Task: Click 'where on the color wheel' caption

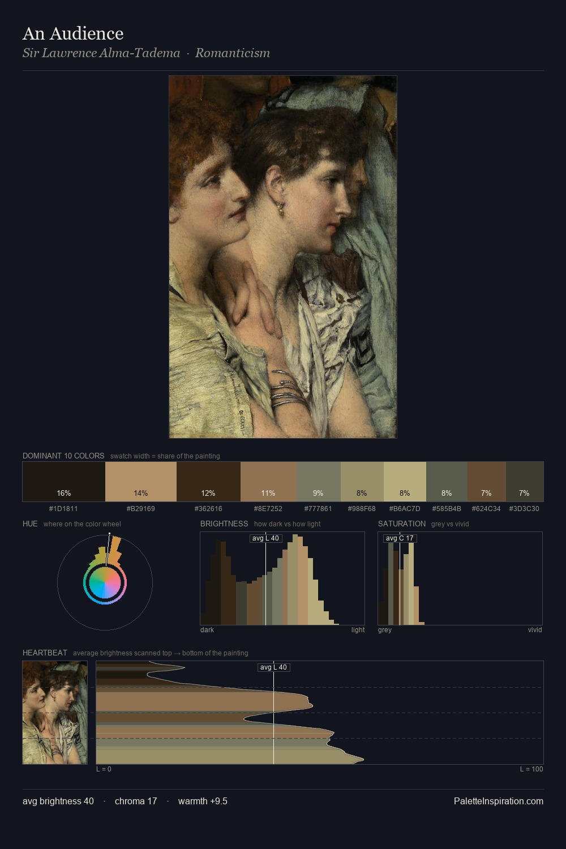Action: (x=82, y=524)
